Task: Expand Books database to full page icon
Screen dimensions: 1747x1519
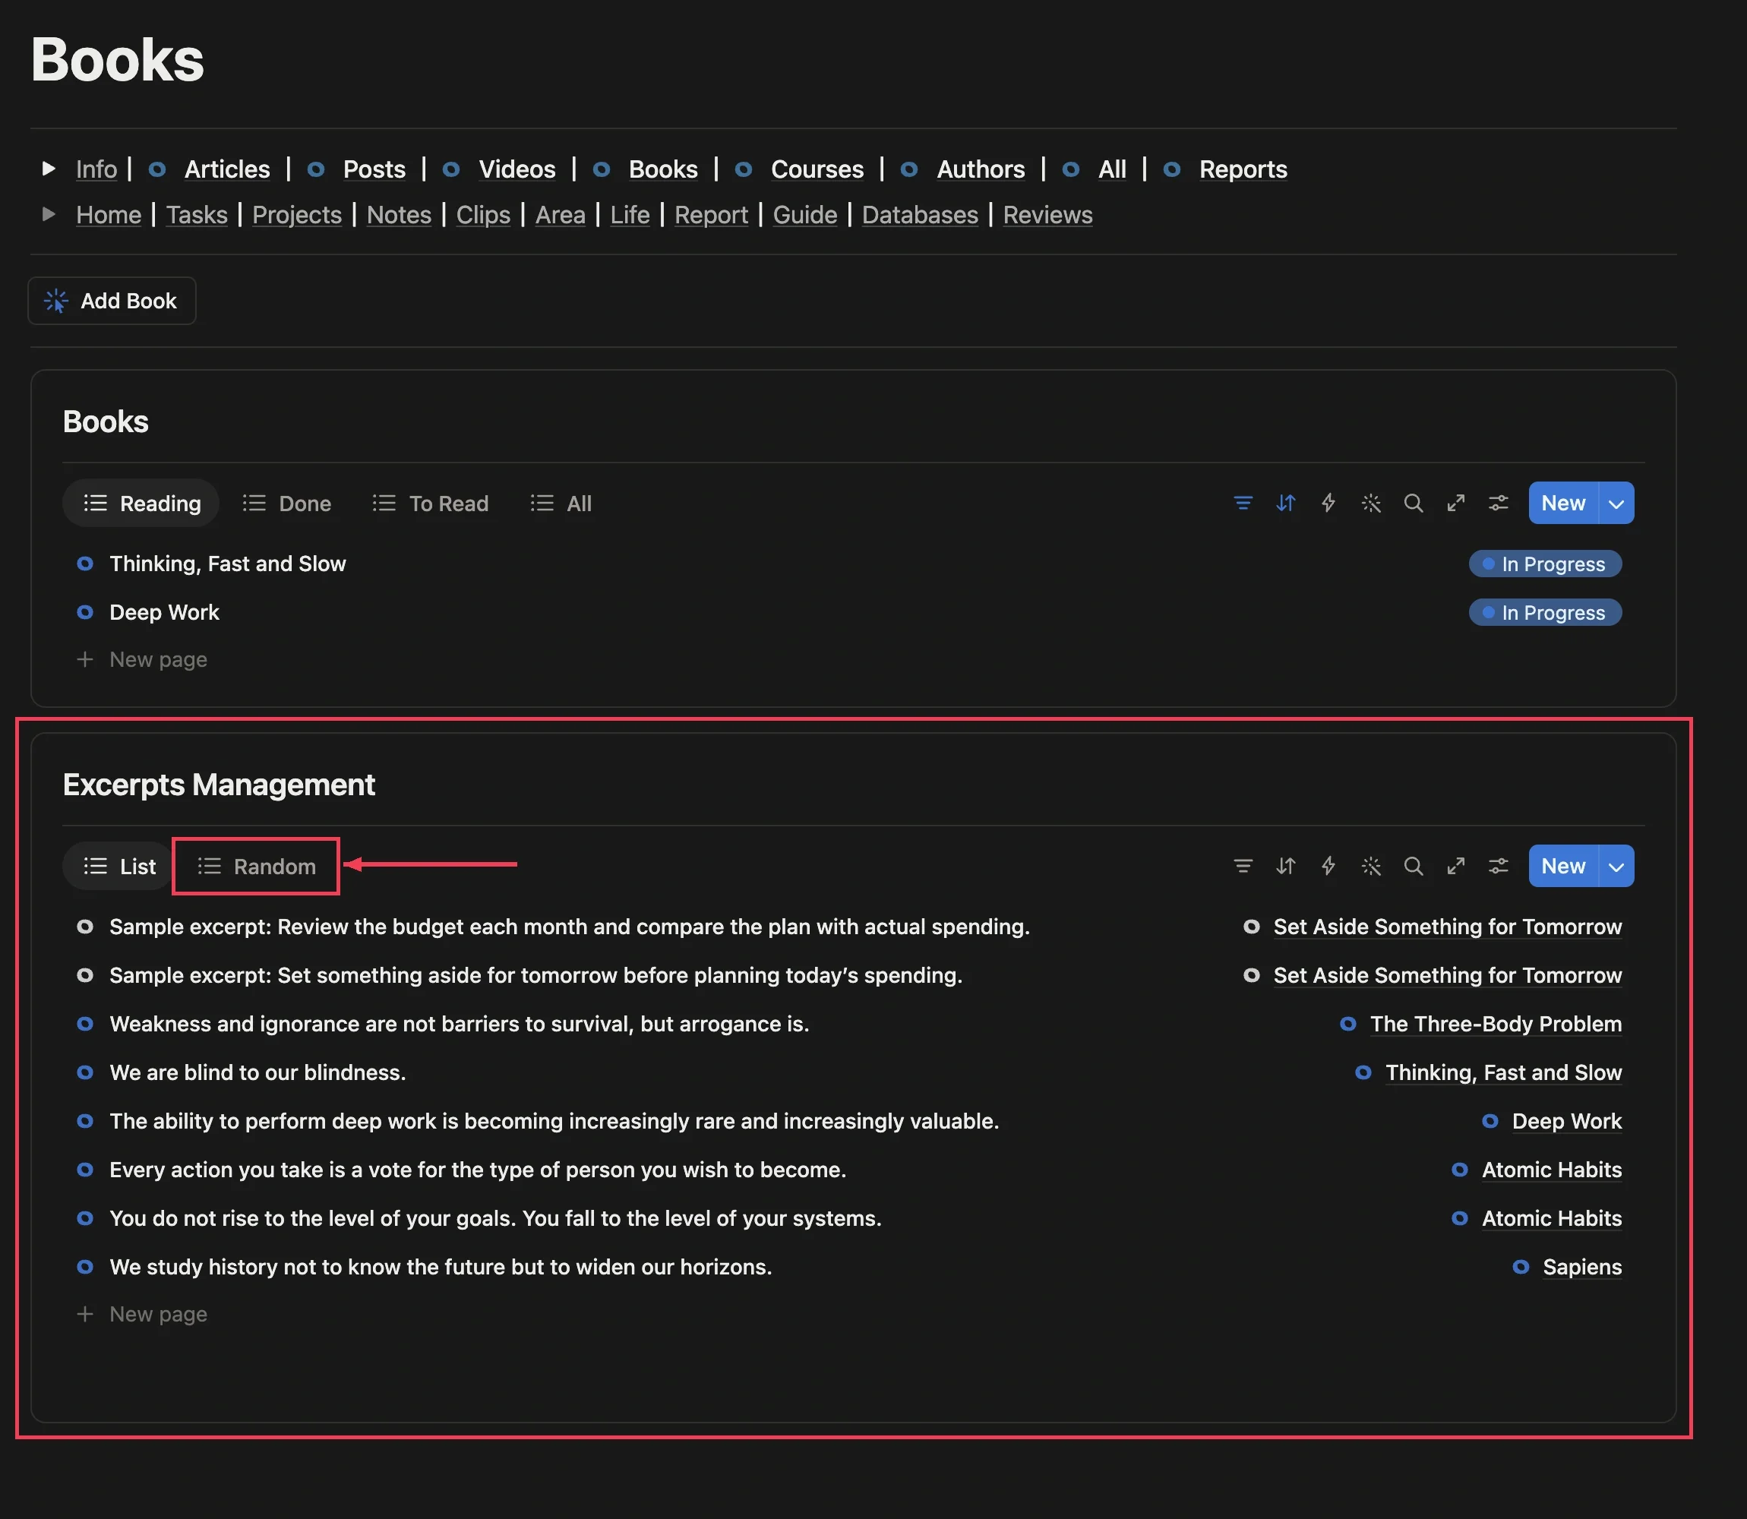Action: click(x=1455, y=504)
